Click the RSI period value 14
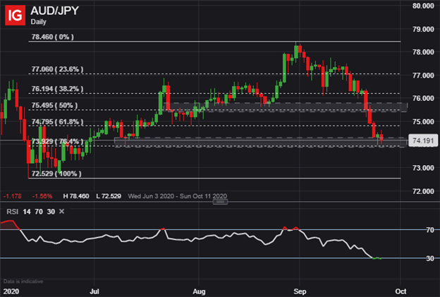 (x=27, y=212)
